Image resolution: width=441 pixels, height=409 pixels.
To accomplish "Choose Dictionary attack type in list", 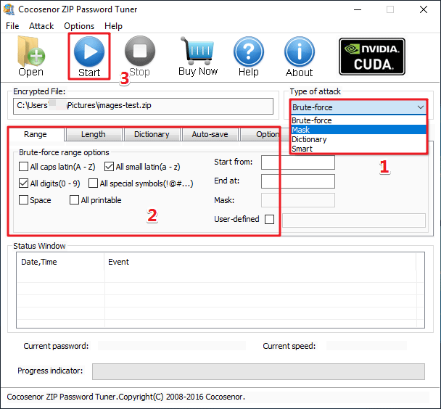I will pyautogui.click(x=358, y=139).
